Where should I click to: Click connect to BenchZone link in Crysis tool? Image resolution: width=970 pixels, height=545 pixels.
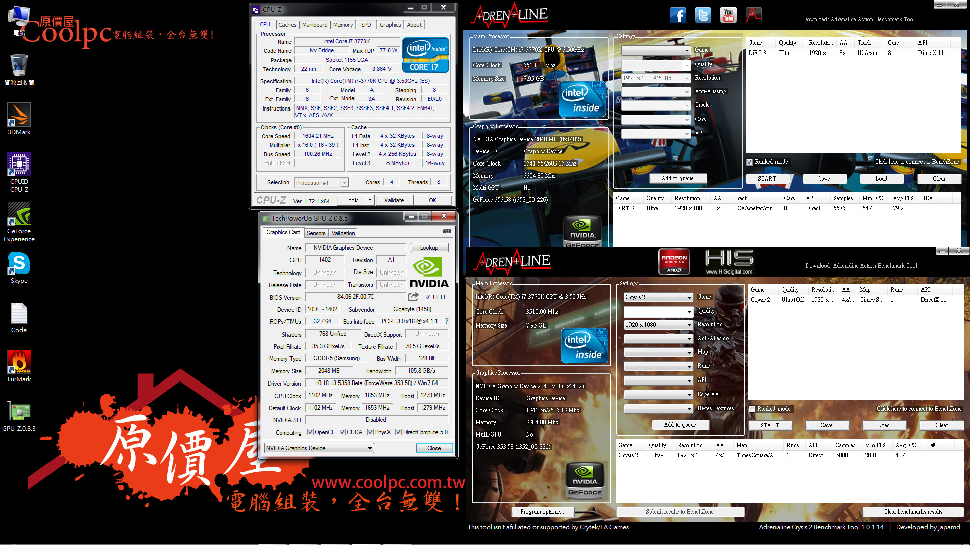click(x=918, y=409)
